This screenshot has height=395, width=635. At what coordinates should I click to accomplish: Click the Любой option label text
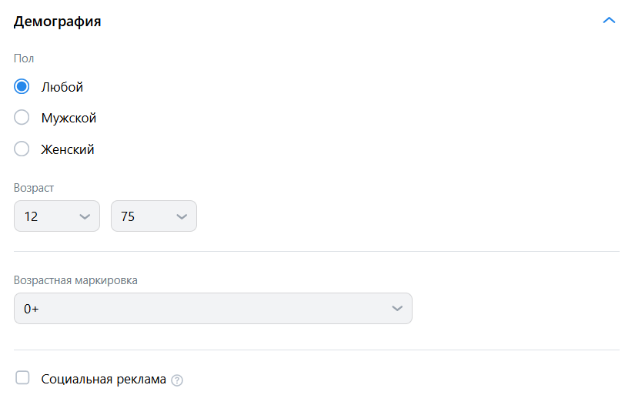pyautogui.click(x=62, y=87)
